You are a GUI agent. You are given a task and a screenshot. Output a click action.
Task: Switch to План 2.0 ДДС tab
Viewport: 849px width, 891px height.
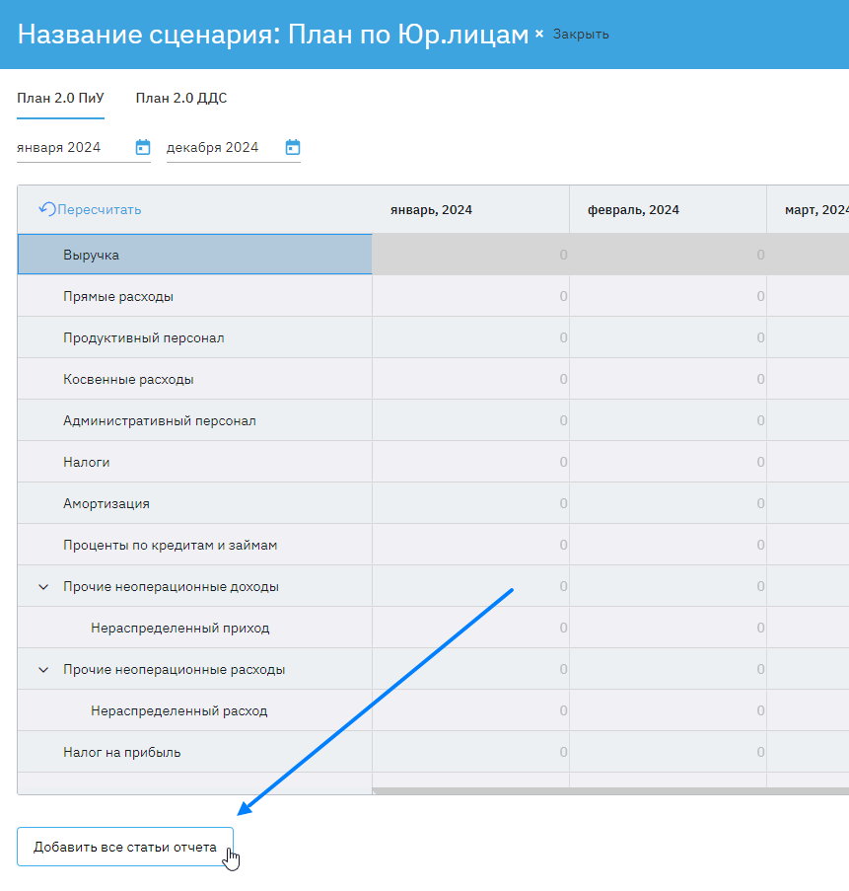tap(181, 98)
